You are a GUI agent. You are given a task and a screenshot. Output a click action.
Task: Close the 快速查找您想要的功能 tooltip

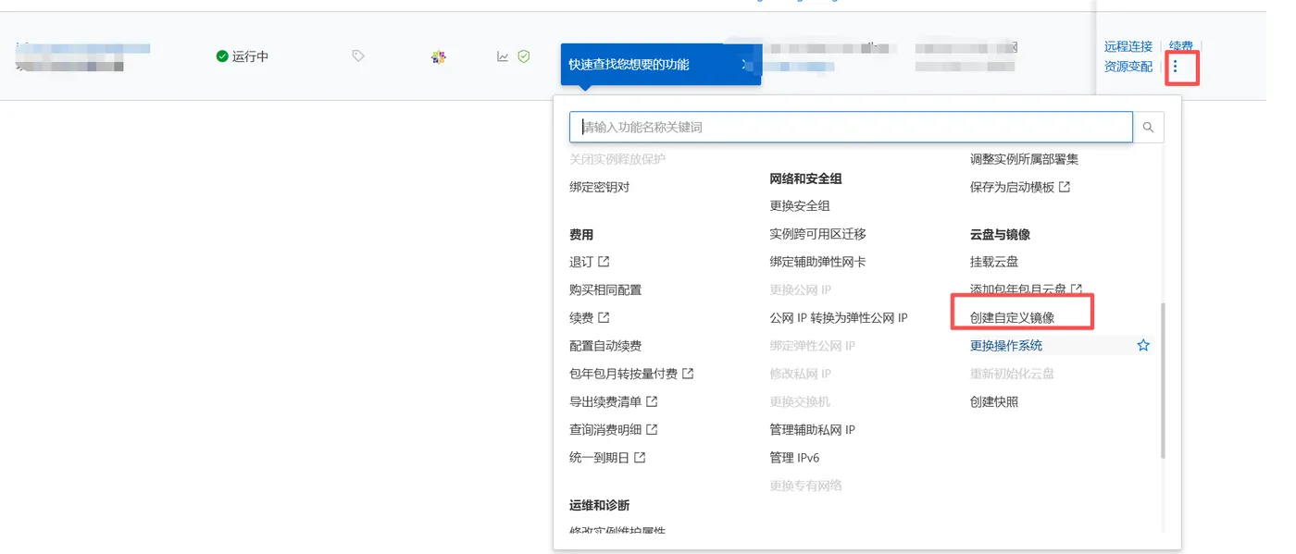tap(746, 65)
